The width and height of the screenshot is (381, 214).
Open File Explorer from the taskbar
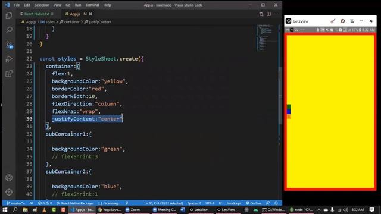(25, 210)
